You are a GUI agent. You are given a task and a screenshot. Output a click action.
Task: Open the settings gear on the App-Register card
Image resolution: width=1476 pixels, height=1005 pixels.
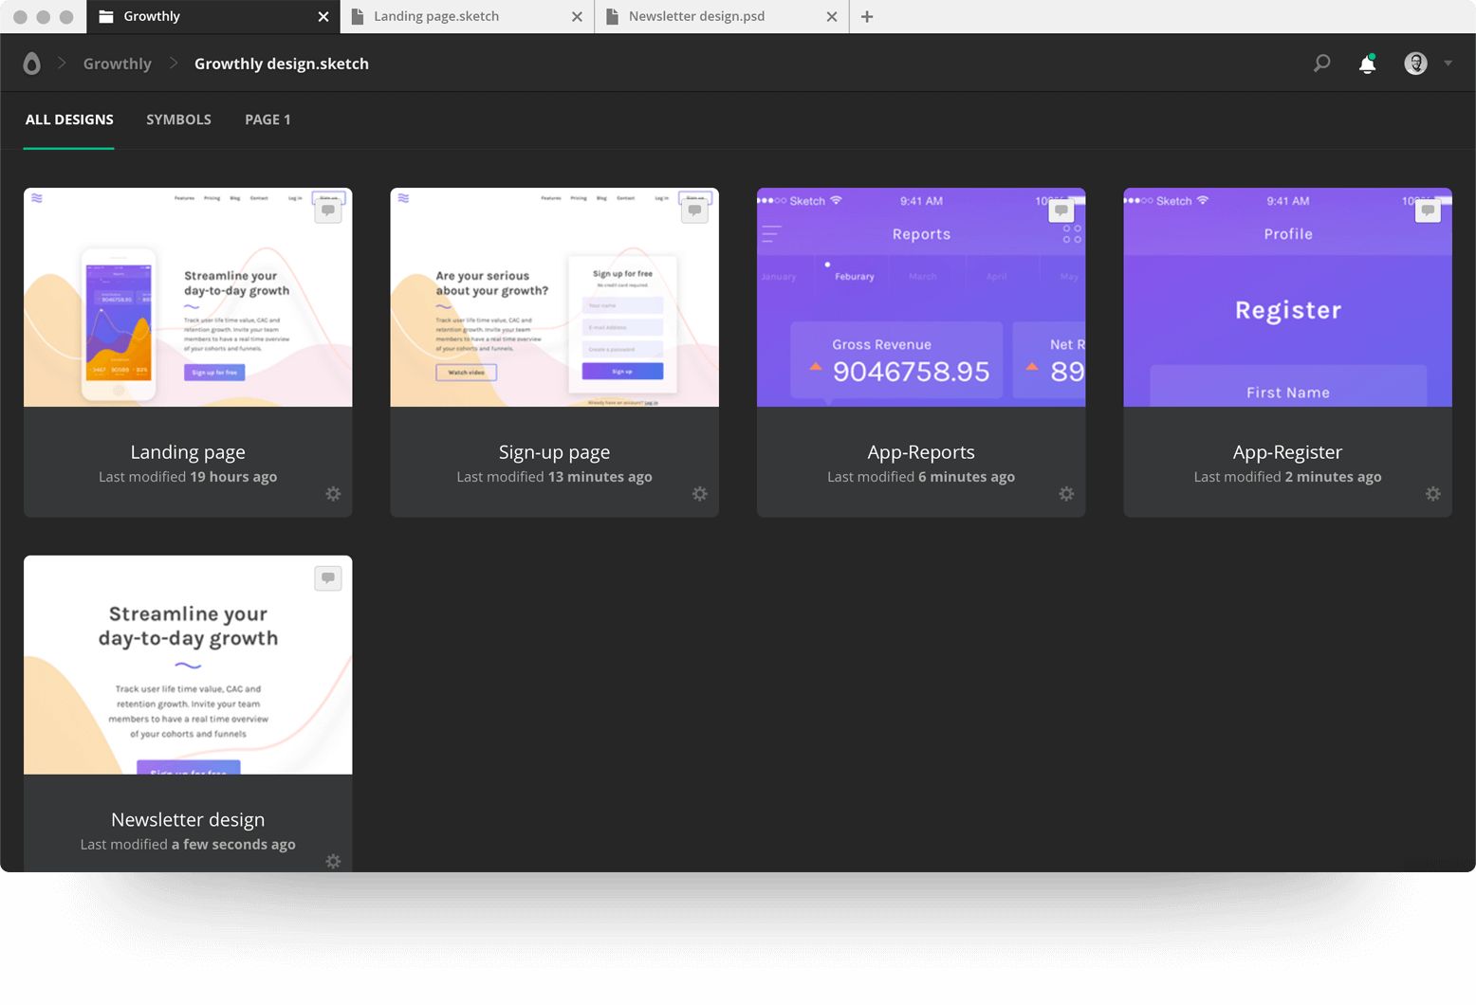click(1432, 494)
